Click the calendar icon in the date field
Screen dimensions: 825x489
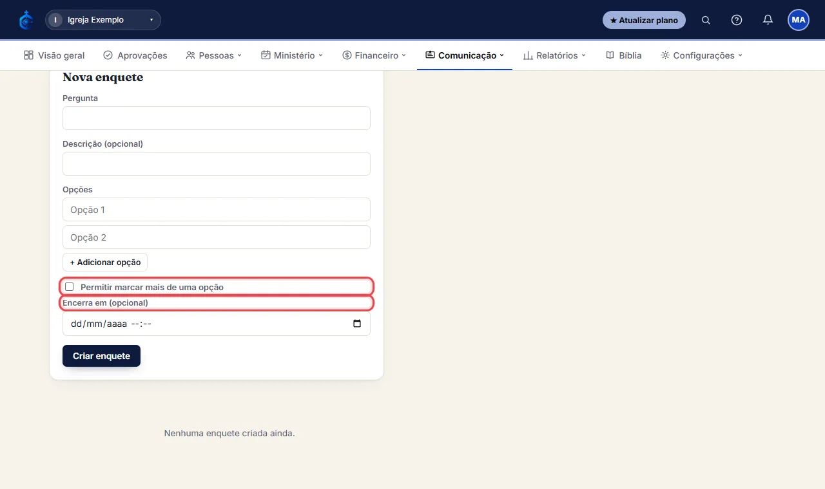pyautogui.click(x=357, y=324)
